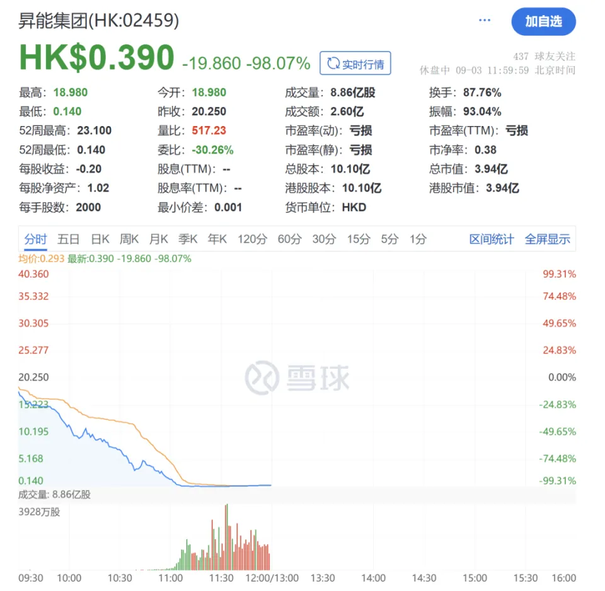Click the 实时行情 refresh quote button
Screen dimensions: 605x591
355,64
